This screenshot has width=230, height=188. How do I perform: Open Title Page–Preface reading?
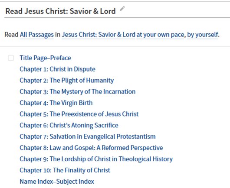[45, 58]
